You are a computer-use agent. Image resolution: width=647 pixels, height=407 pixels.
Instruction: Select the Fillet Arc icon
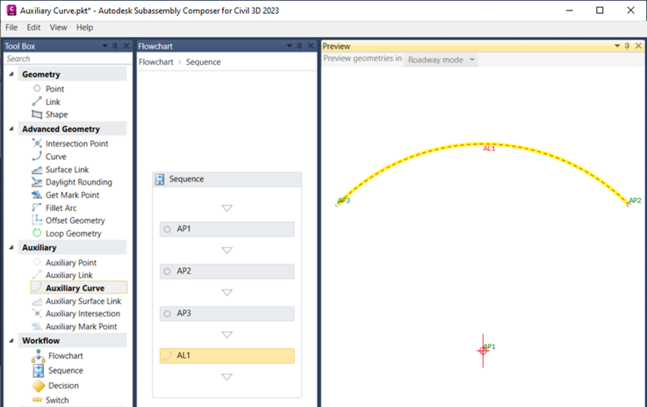coord(37,207)
